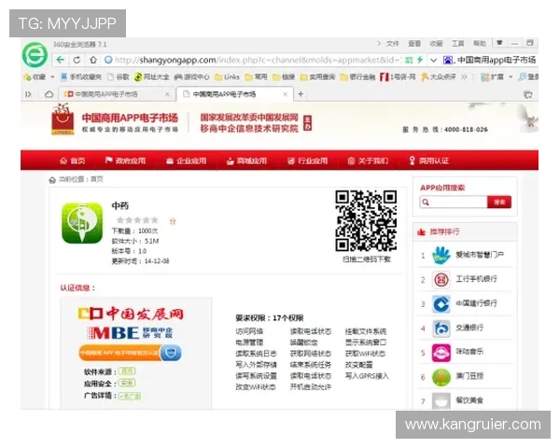Click the breadcrumb home icon
Screen dimensions: 560x448
pyautogui.click(x=52, y=179)
